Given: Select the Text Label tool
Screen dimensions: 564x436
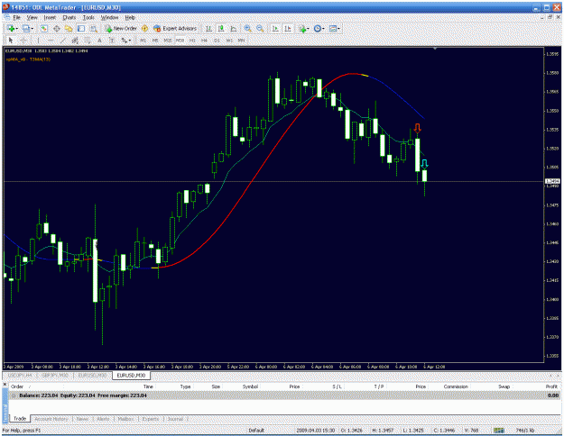Looking at the screenshot, I should point(112,41).
